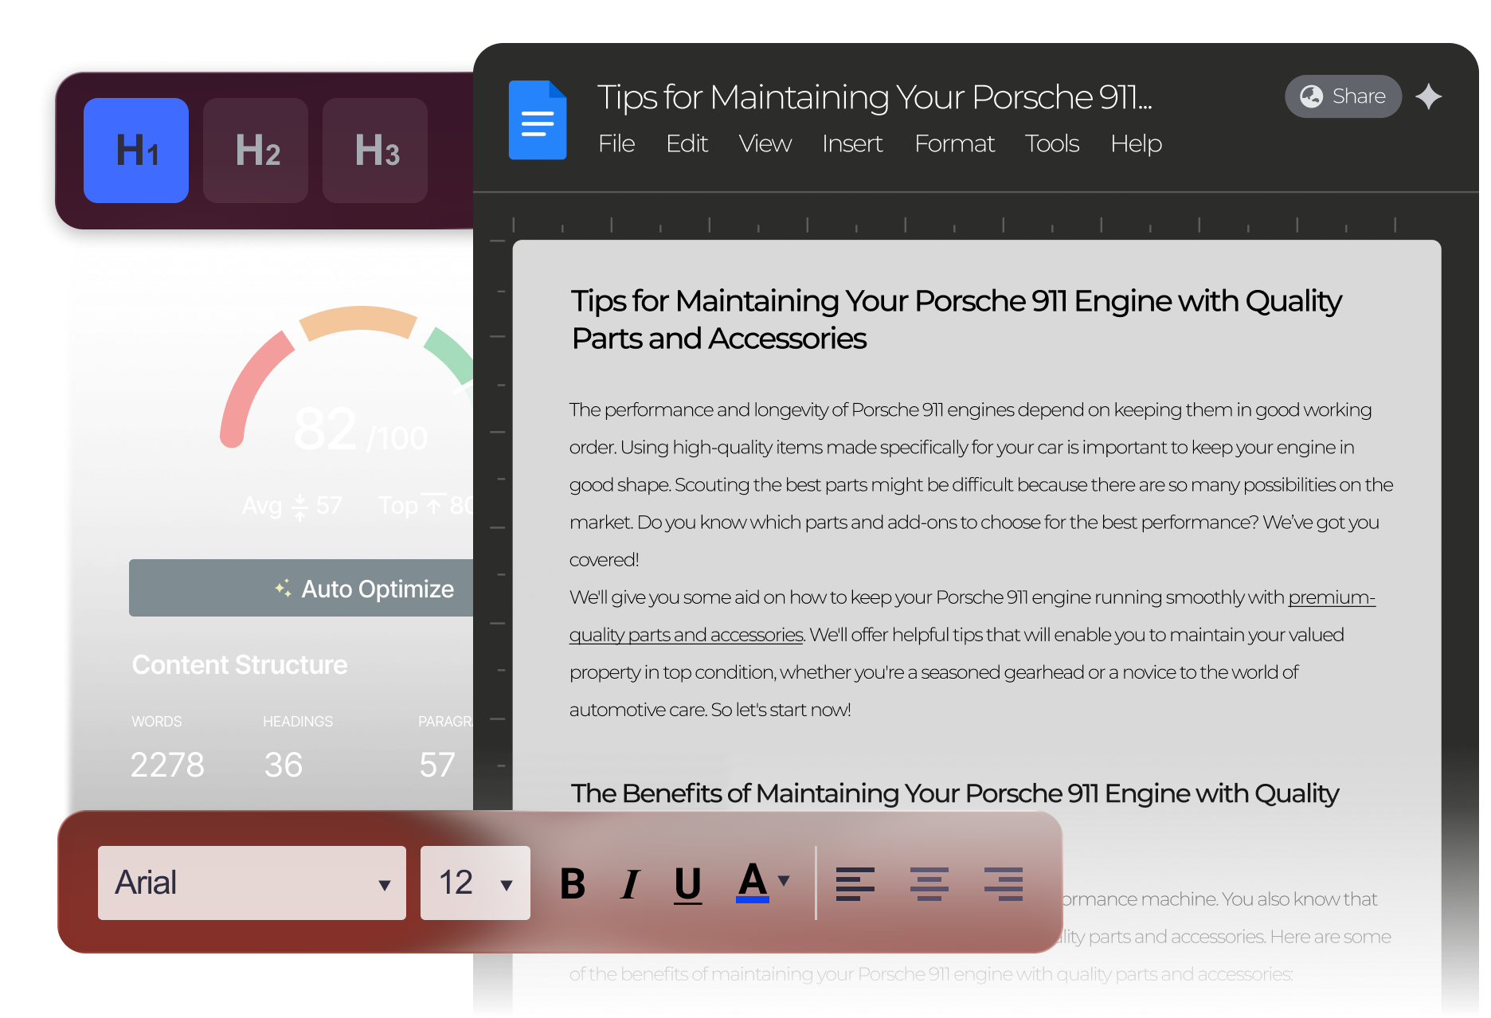Select the H2 heading level

256,151
